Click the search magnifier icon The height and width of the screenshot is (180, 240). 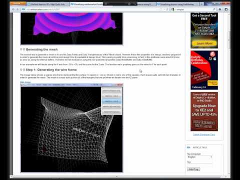pos(214,9)
